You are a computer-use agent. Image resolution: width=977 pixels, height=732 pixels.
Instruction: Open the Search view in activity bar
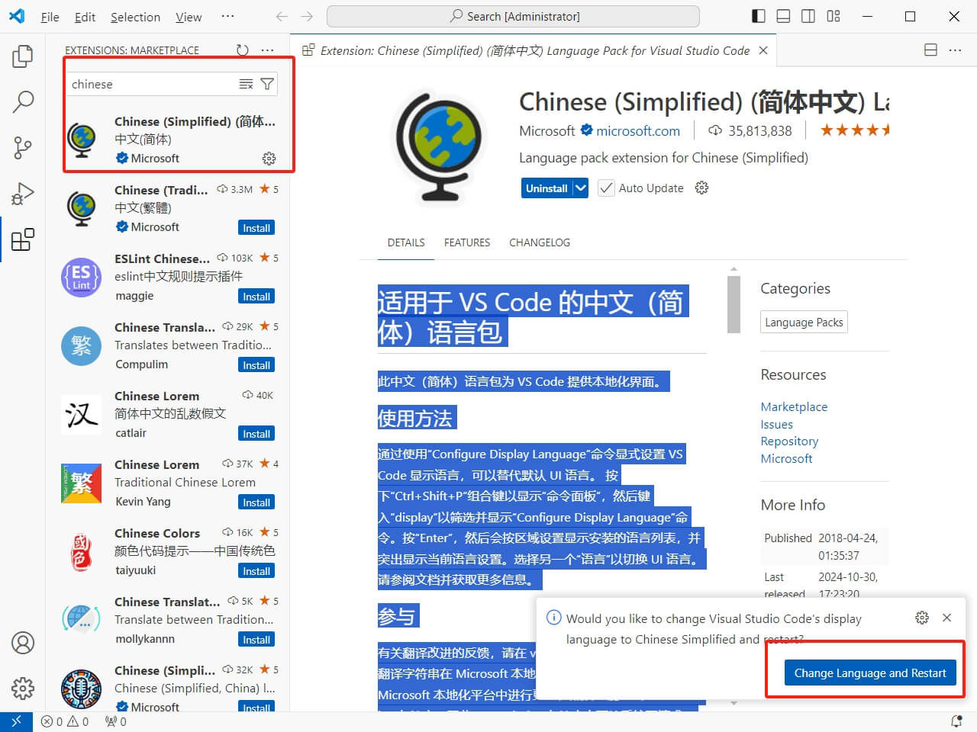[23, 101]
